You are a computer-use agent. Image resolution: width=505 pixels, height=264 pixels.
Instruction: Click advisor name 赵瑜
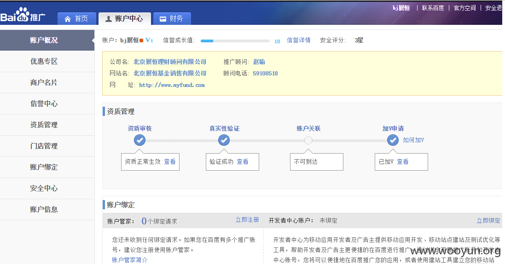pos(259,62)
